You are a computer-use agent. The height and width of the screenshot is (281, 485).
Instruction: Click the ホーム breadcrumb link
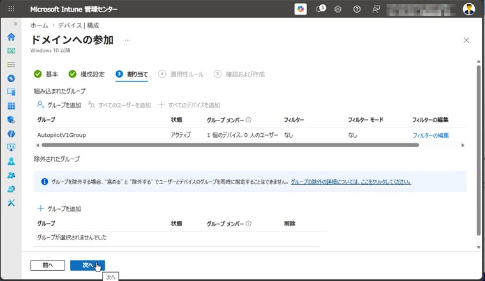click(40, 25)
